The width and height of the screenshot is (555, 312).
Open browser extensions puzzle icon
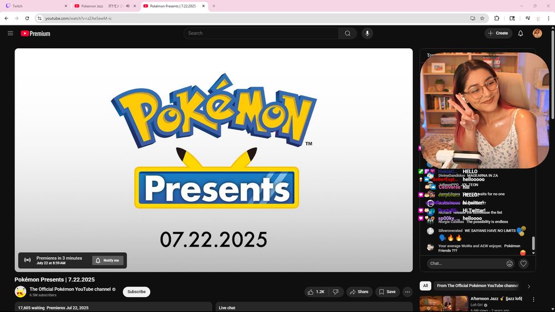click(497, 18)
